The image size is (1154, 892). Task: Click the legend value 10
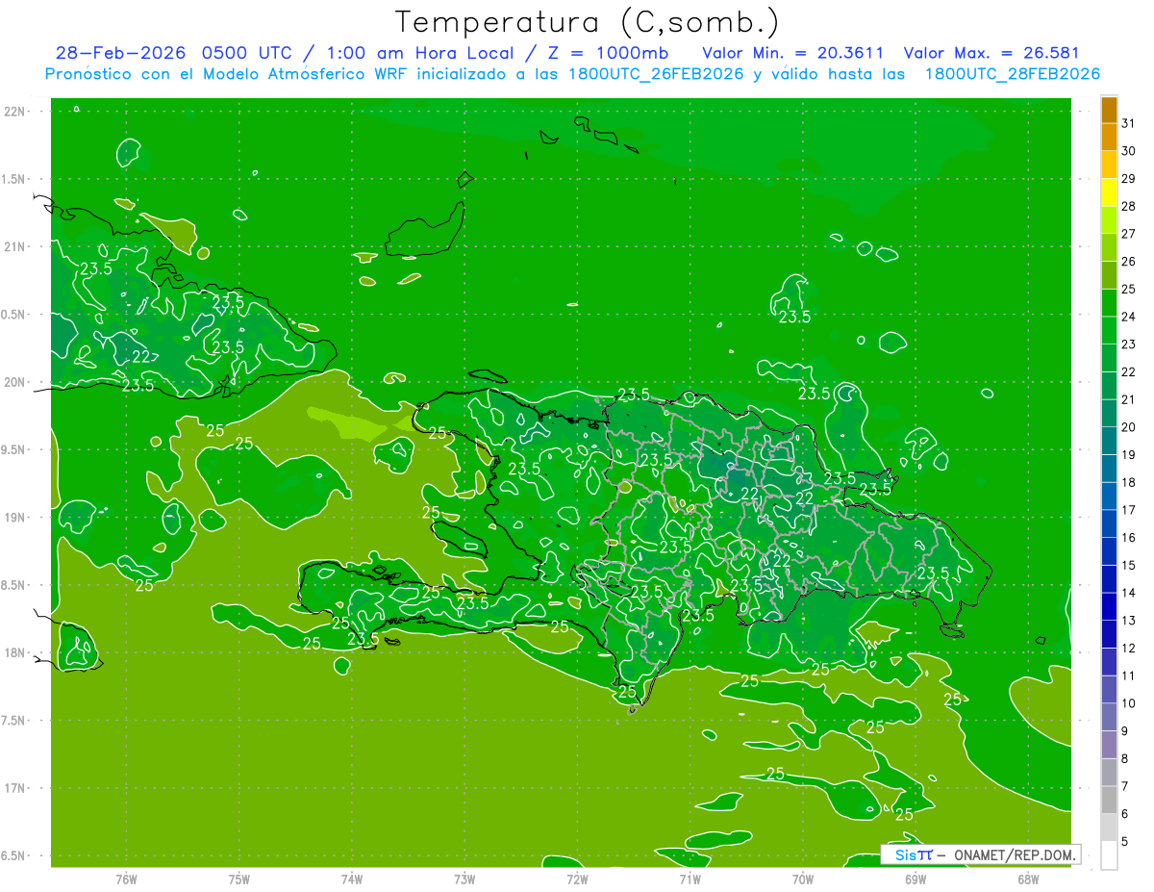coord(1129,703)
